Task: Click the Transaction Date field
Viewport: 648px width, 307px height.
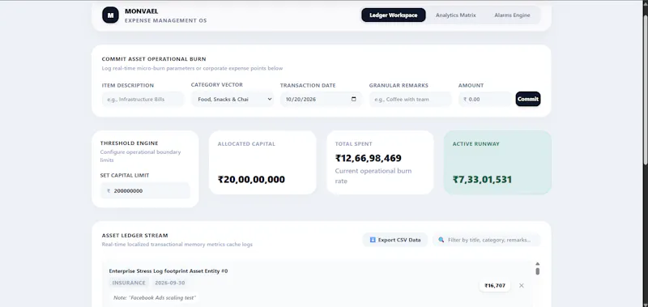Action: point(321,99)
